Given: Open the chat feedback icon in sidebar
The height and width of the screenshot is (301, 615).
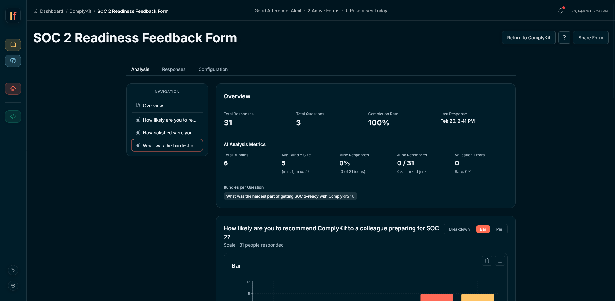Looking at the screenshot, I should coord(13,61).
